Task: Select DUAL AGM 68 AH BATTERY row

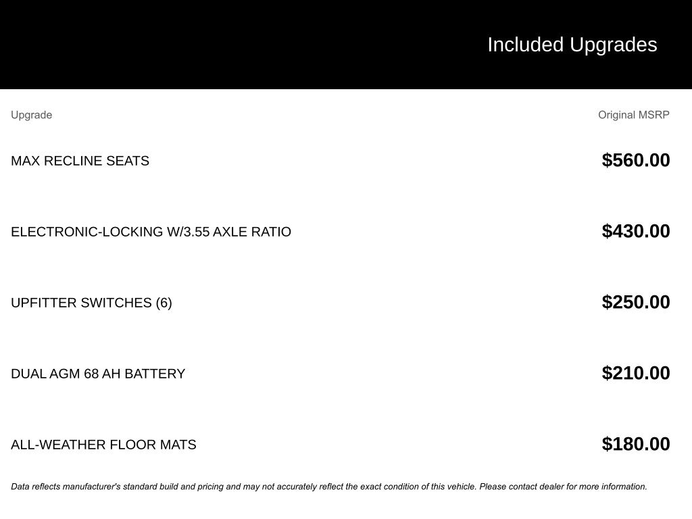Action: pyautogui.click(x=341, y=374)
